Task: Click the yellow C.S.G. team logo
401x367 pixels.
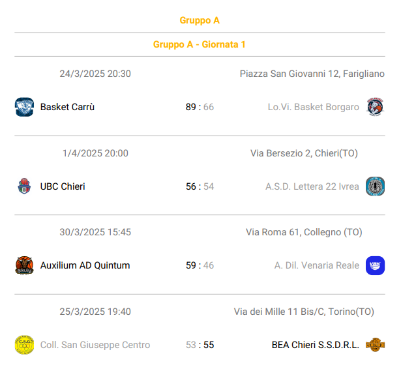Action: (x=24, y=345)
